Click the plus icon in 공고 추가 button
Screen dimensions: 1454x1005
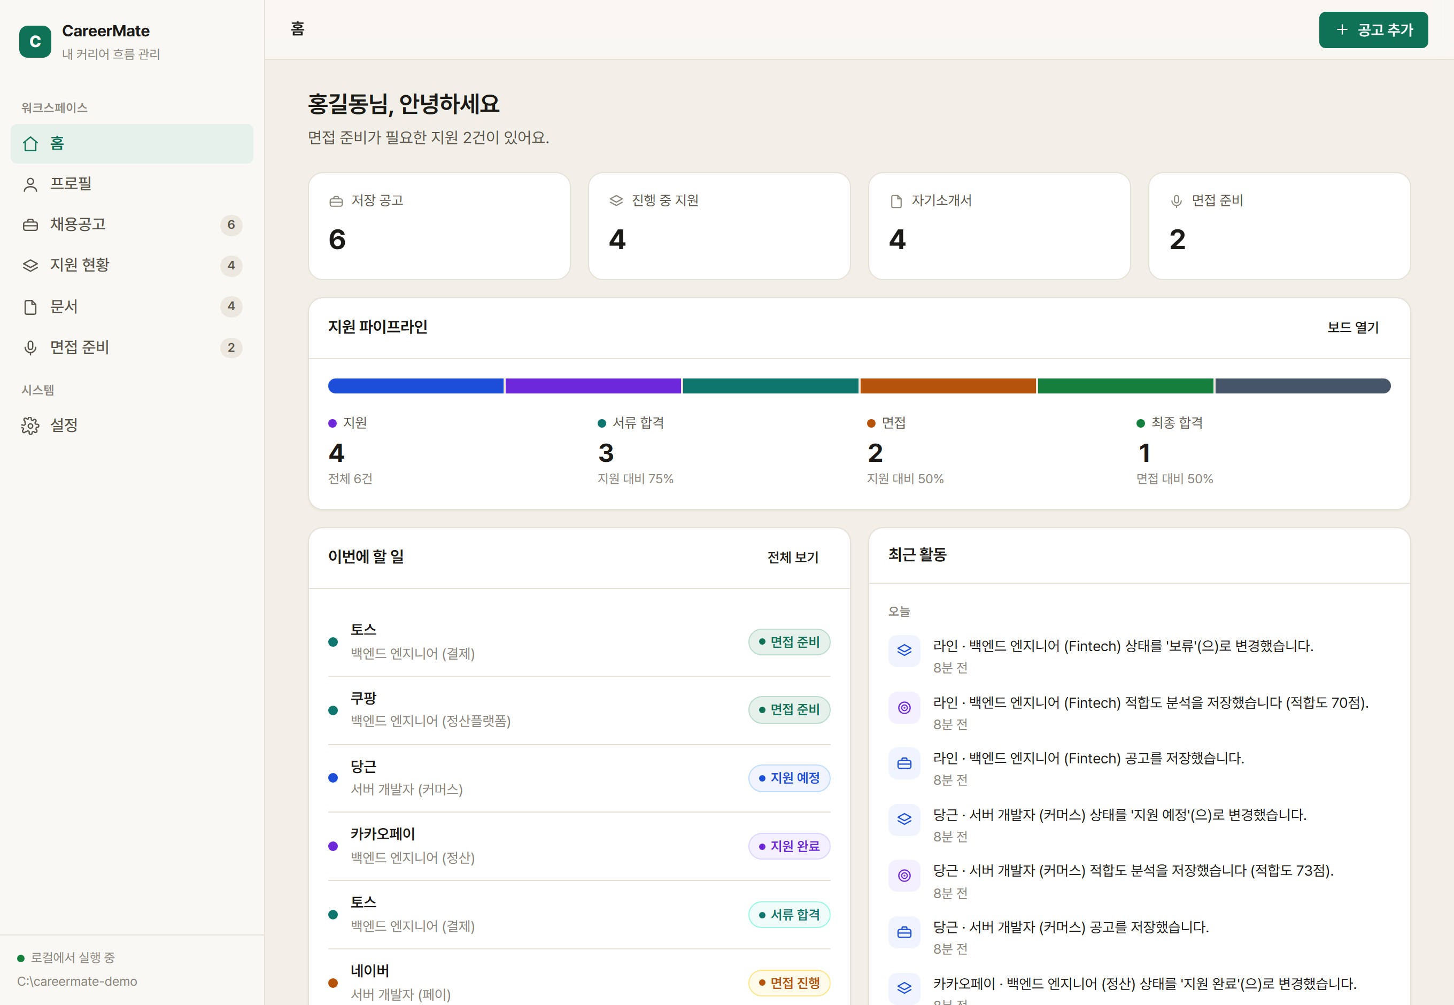click(1342, 29)
